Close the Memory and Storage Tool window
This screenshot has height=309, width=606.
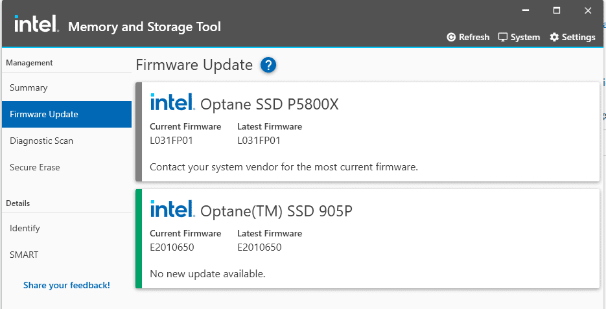(x=588, y=10)
